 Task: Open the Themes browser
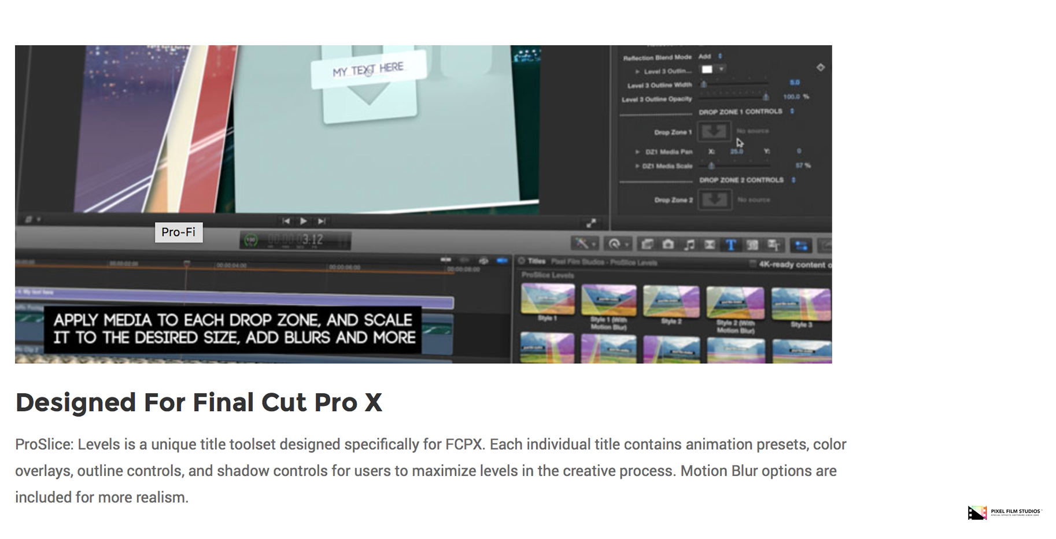click(x=774, y=245)
